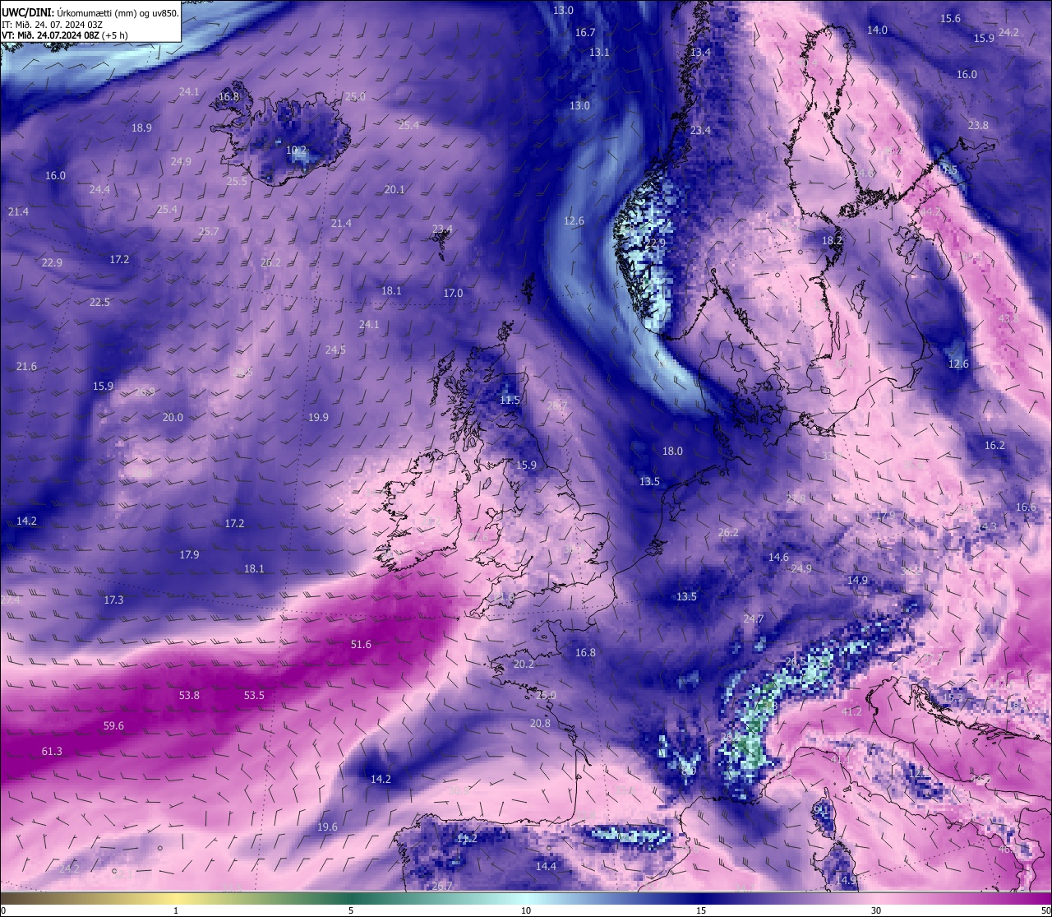Click the 20.8 value over France
The image size is (1052, 917).
click(540, 723)
